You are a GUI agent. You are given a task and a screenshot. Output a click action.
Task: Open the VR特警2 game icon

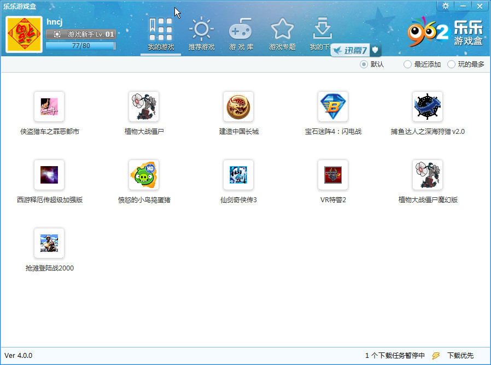333,175
